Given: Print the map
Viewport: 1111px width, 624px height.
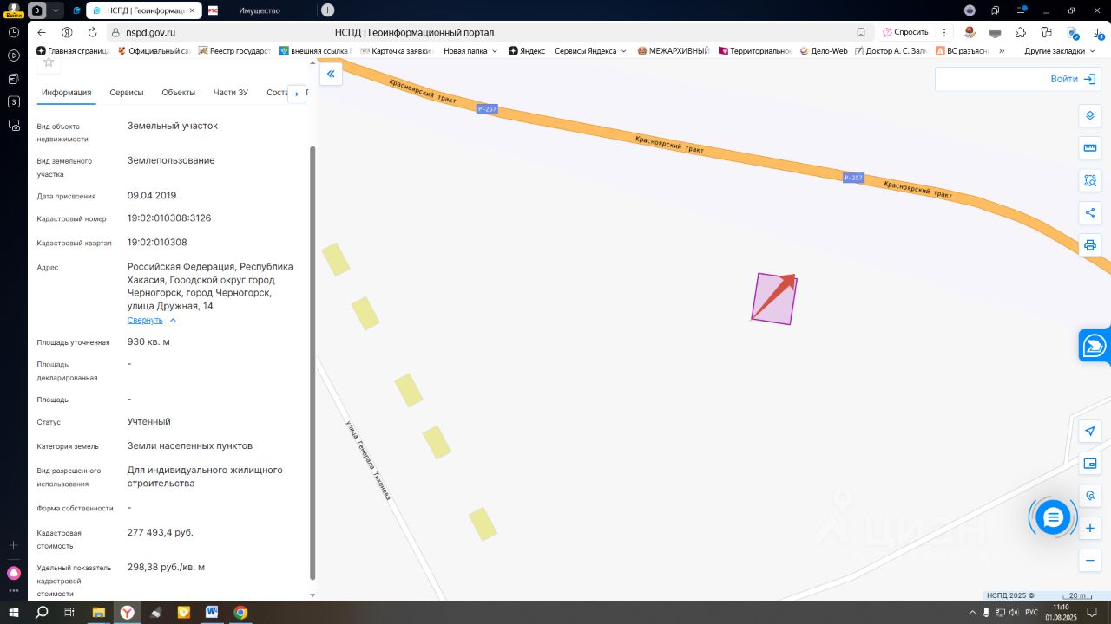Looking at the screenshot, I should [x=1090, y=245].
